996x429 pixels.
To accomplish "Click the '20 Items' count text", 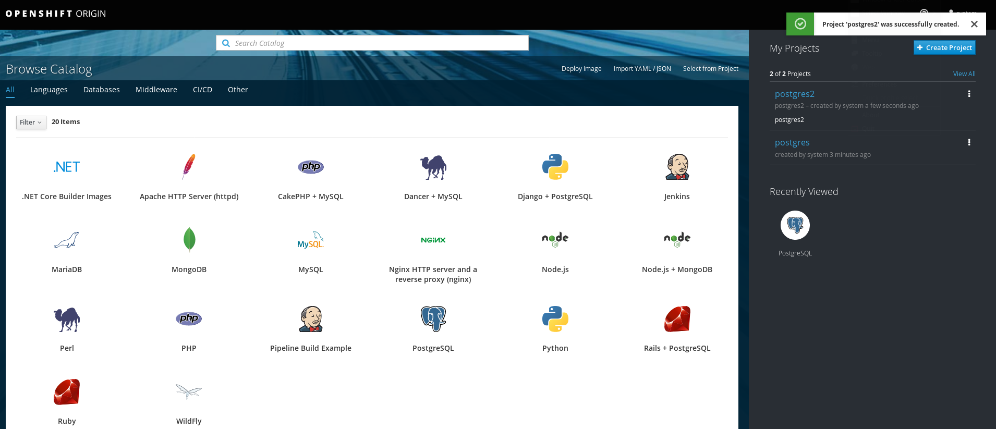I will coord(66,122).
